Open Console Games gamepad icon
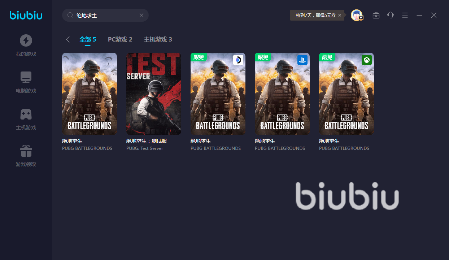This screenshot has height=260, width=449. click(26, 114)
